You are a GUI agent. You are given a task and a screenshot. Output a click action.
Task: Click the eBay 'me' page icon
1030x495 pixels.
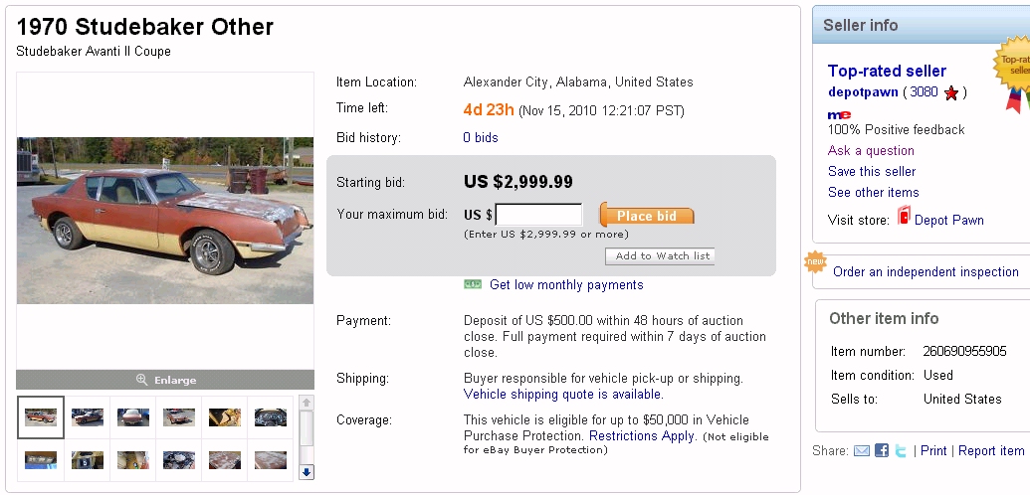(x=838, y=113)
